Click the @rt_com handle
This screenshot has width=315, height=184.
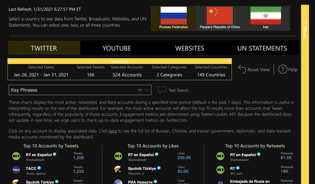point(236,174)
